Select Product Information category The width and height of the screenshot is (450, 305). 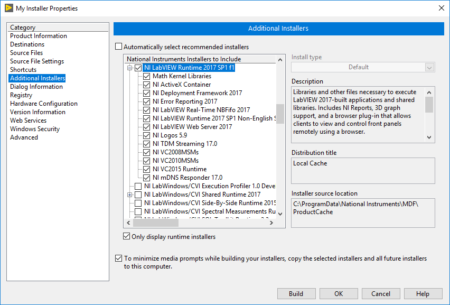[39, 36]
